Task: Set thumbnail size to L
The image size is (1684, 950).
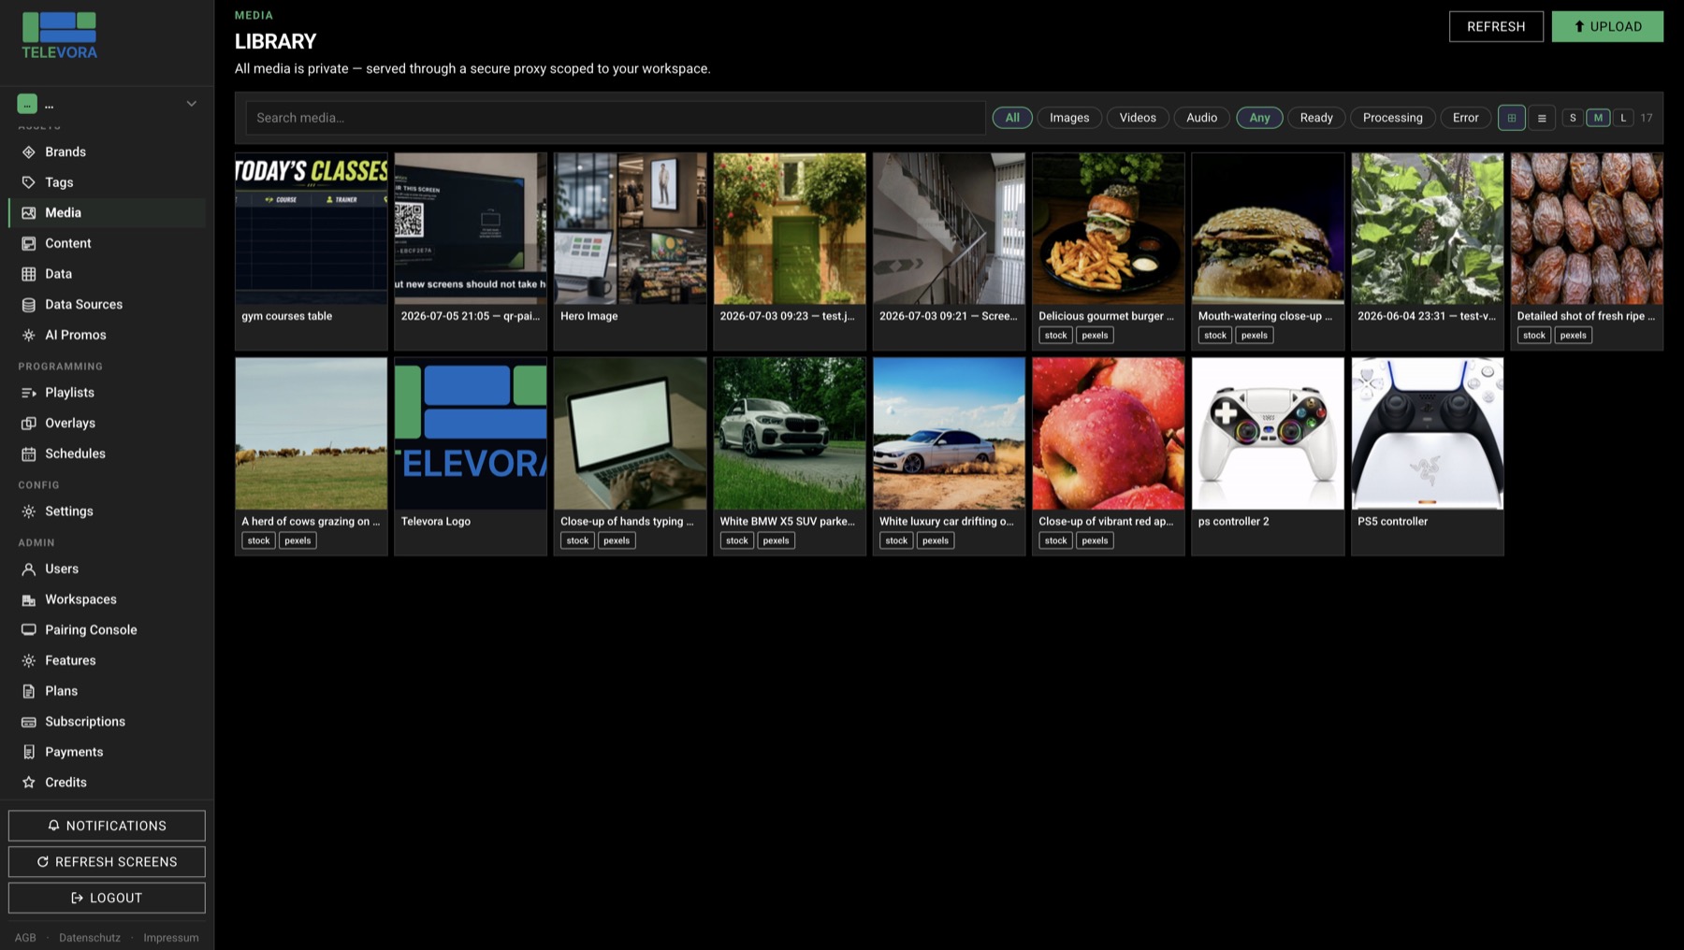Action: [x=1623, y=118]
